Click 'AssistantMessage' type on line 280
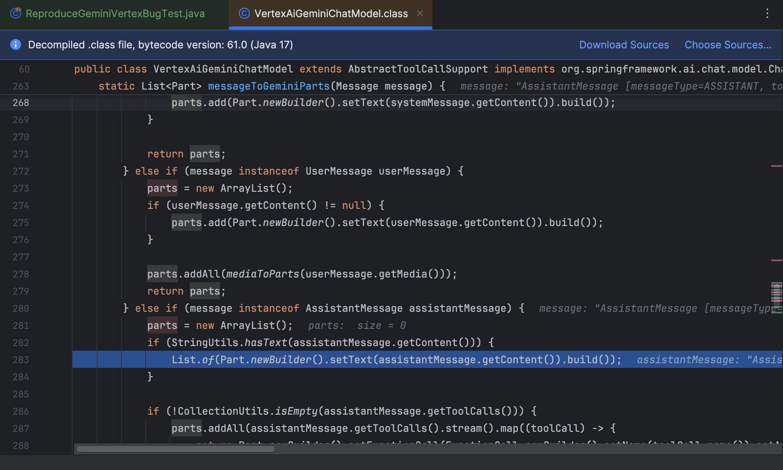The image size is (783, 470). [x=354, y=308]
